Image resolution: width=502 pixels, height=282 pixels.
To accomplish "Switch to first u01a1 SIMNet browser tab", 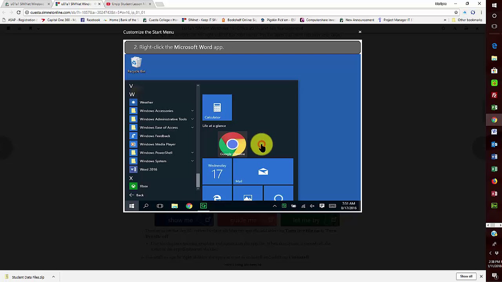I will (27, 4).
